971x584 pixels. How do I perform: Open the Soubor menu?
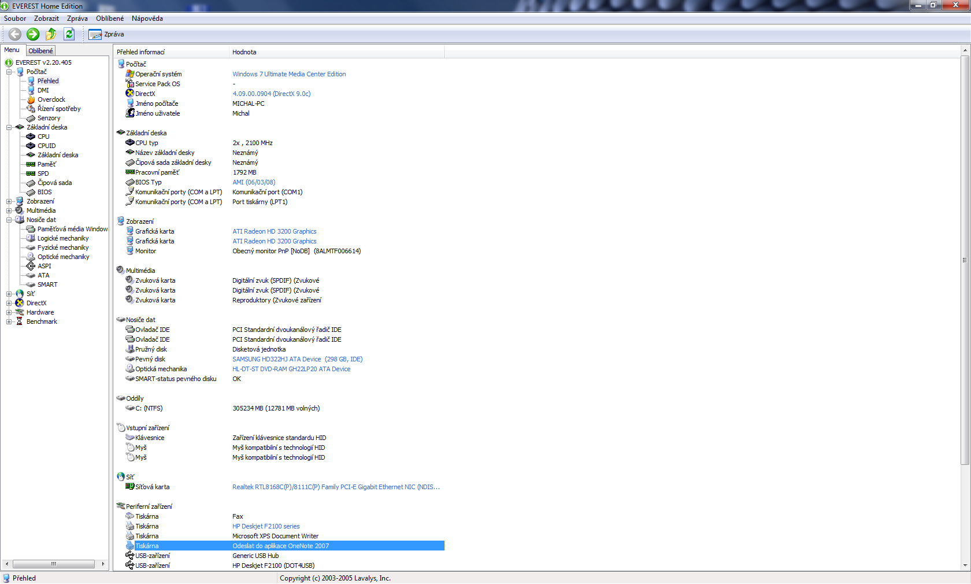15,19
